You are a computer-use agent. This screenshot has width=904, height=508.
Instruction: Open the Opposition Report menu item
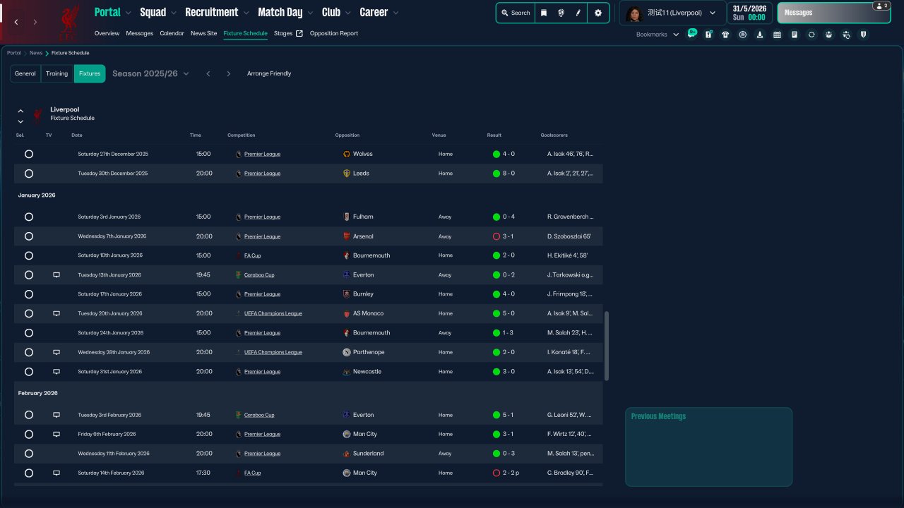coord(333,33)
